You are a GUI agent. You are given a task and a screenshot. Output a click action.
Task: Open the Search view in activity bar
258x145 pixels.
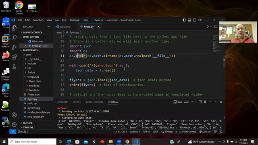[x=14, y=37]
